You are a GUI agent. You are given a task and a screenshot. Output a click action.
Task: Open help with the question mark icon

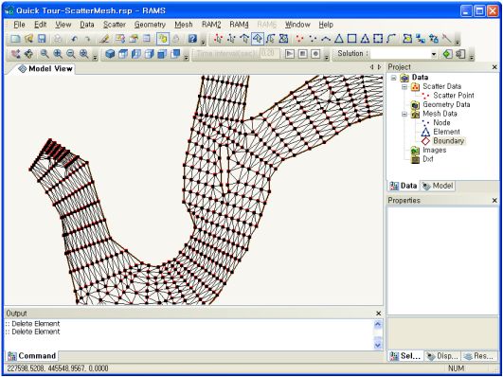[192, 39]
